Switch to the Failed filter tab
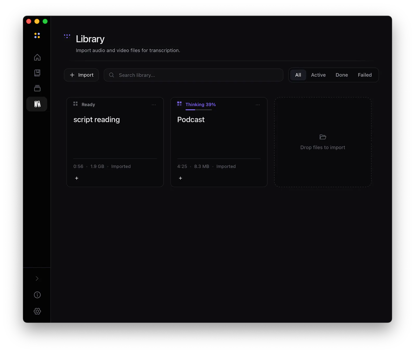Image resolution: width=415 pixels, height=353 pixels. (365, 75)
